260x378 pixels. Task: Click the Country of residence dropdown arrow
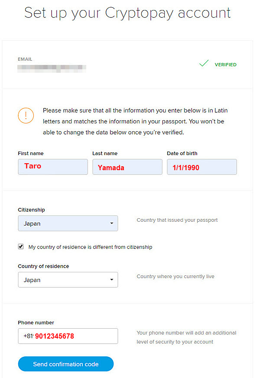click(x=112, y=280)
